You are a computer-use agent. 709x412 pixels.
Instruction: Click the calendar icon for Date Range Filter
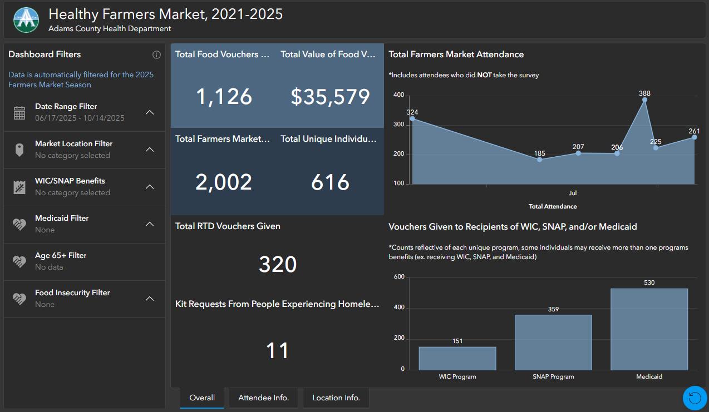(x=19, y=113)
